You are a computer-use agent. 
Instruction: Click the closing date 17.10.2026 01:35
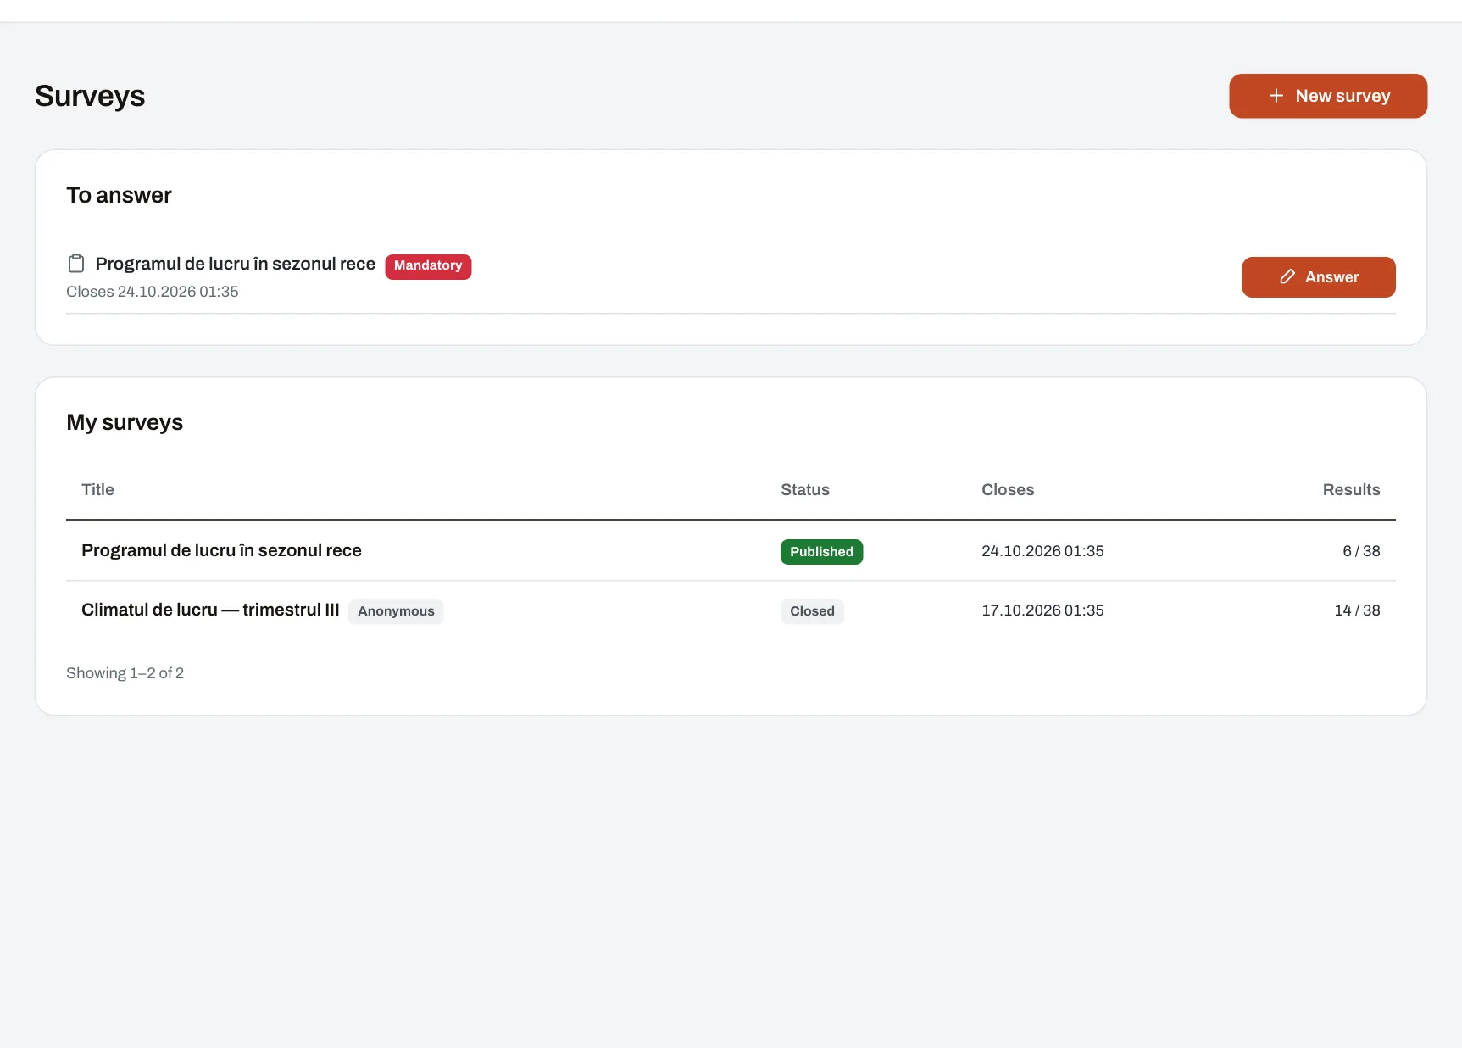(x=1042, y=610)
